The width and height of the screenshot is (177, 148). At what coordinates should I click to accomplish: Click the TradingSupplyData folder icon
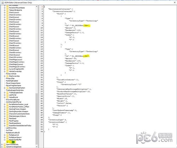point(7,93)
